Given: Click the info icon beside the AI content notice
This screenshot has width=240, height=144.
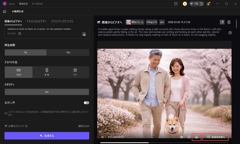Looking at the screenshot, I should tap(6, 113).
